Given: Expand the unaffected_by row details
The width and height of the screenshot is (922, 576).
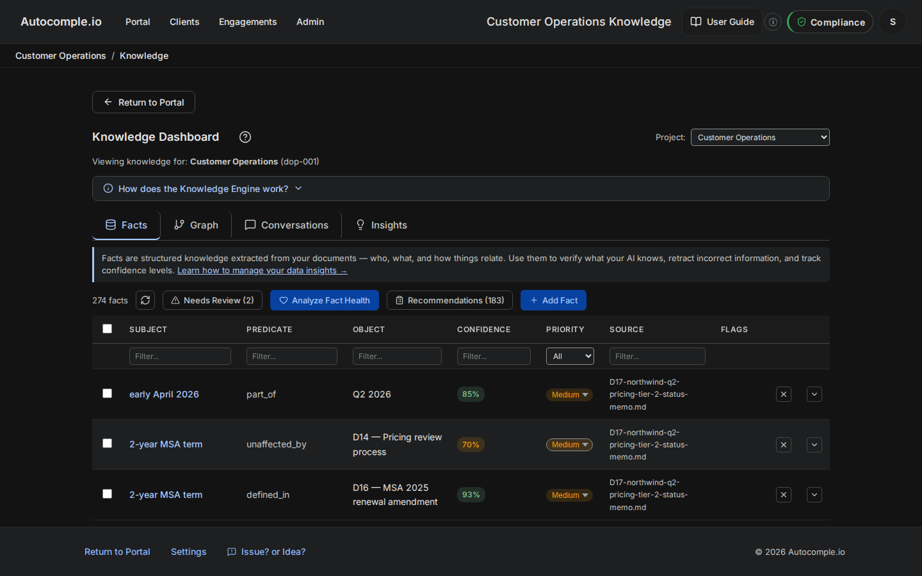Looking at the screenshot, I should [x=814, y=445].
